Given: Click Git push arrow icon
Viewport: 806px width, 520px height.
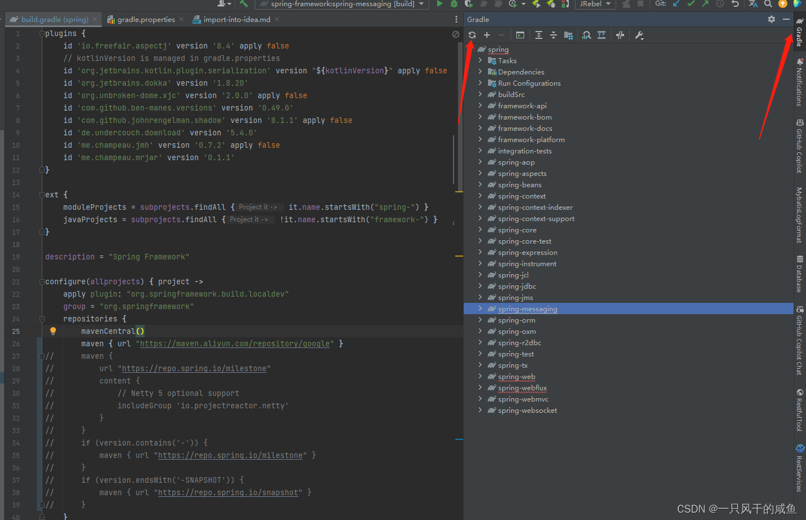Looking at the screenshot, I should (x=705, y=4).
